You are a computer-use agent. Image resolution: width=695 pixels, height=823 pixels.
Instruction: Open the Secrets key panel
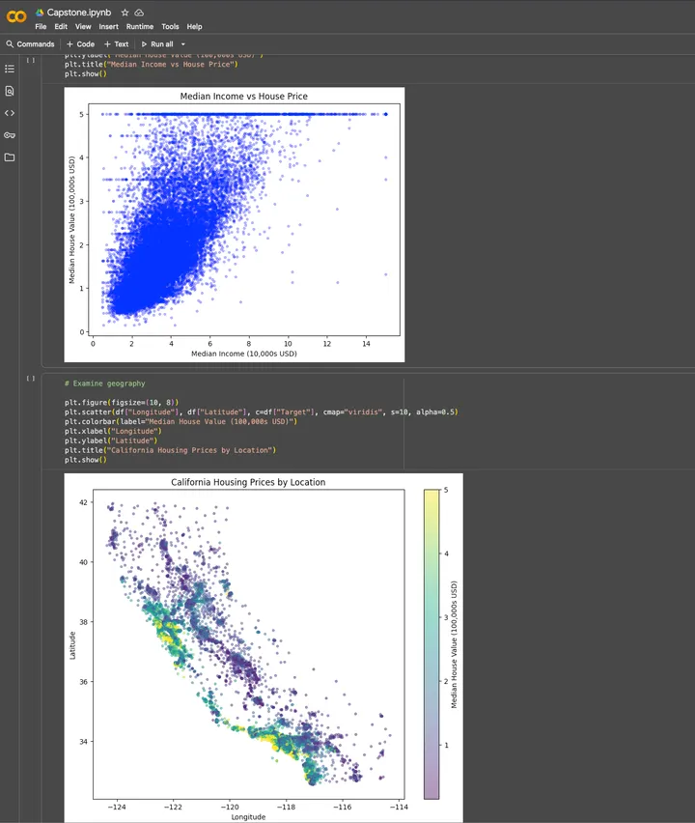coord(10,135)
